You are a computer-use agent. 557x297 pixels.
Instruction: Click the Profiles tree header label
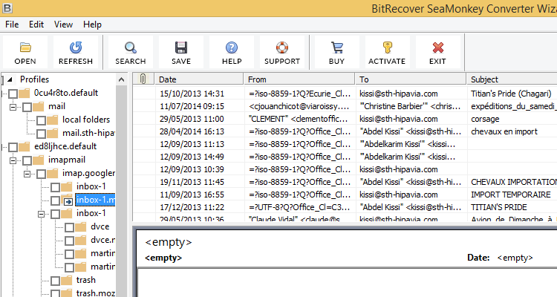click(x=34, y=79)
